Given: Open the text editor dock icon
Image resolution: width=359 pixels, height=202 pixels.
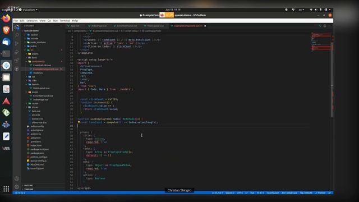Looking at the screenshot, I should 6,136.
